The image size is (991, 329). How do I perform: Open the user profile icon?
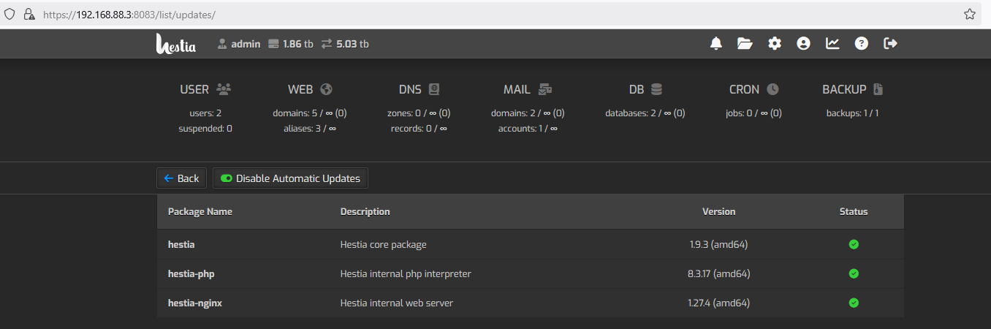tap(804, 44)
